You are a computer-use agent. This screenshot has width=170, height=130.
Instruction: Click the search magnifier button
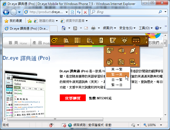coord(160,12)
